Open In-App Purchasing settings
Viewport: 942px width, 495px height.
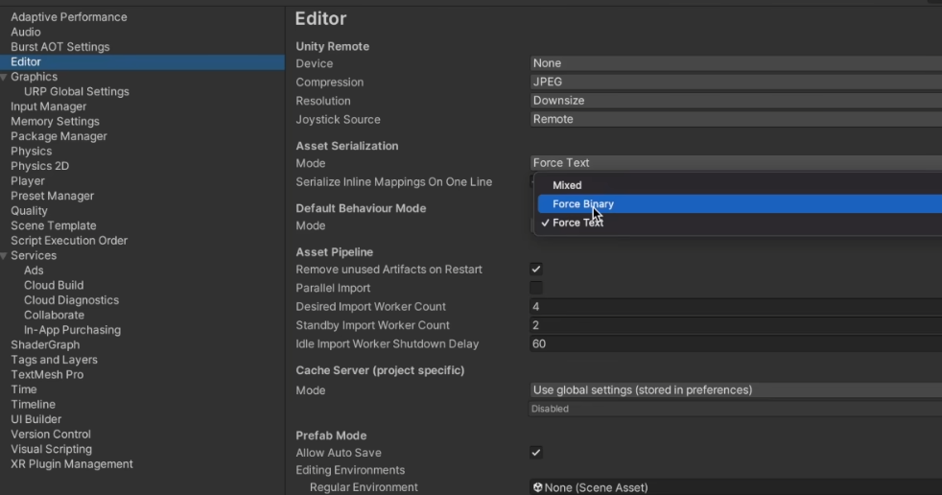pos(72,330)
